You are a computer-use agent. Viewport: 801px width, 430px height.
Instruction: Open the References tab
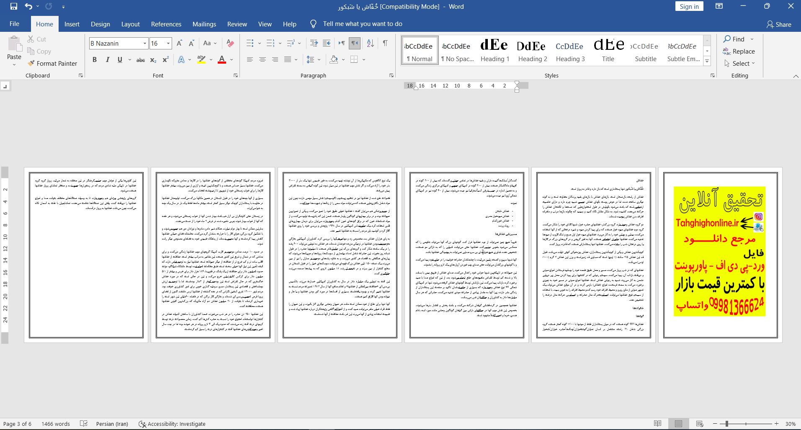pos(166,24)
